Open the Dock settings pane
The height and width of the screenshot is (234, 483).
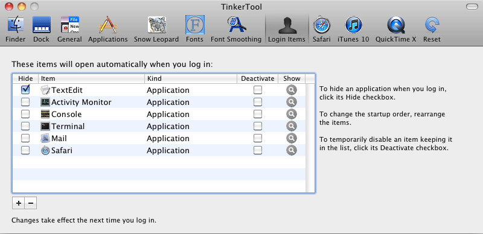click(41, 30)
